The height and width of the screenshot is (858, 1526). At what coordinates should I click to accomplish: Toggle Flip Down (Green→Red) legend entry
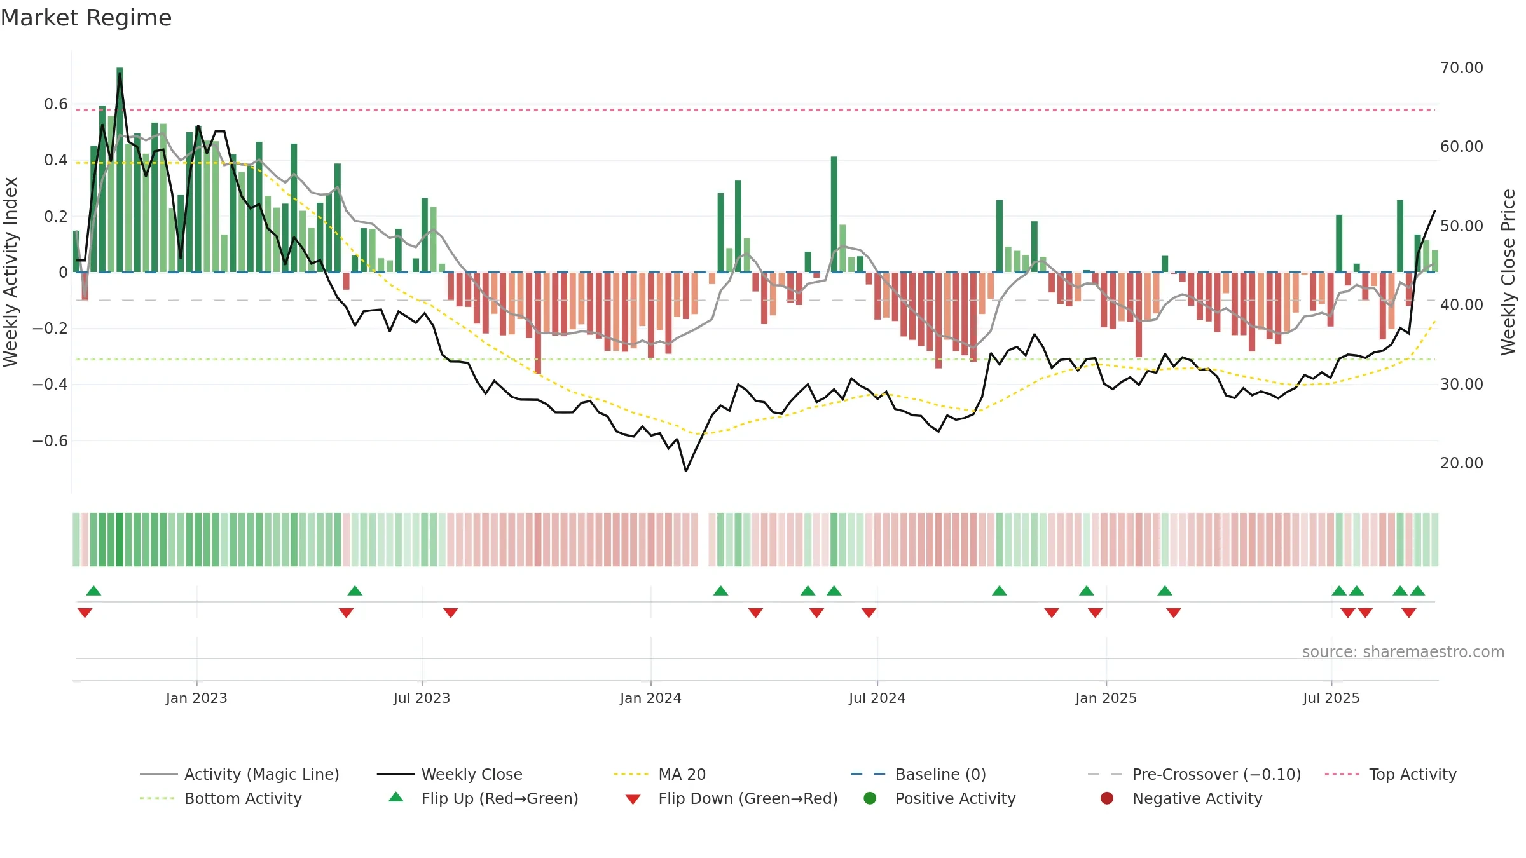731,798
